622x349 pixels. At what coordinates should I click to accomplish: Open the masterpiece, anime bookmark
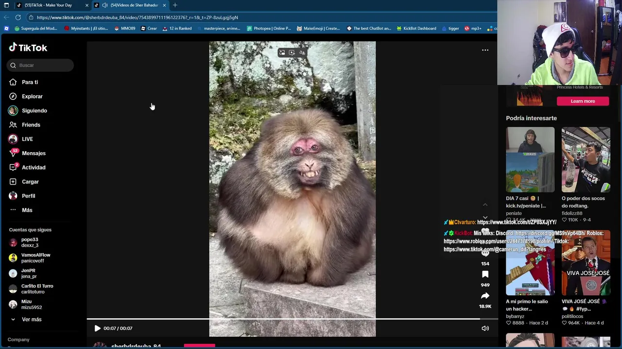tap(219, 29)
